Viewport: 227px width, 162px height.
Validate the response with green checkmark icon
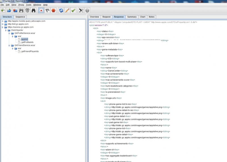[x=73, y=10]
